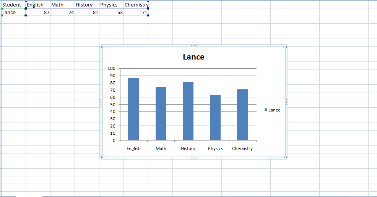The width and height of the screenshot is (377, 197).
Task: Select the cell with value 81
Action: [x=87, y=13]
